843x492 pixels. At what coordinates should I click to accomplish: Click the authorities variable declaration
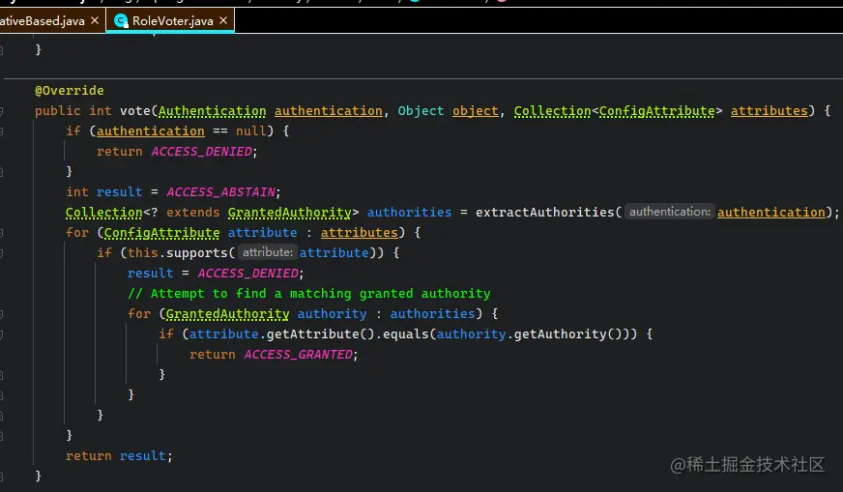coord(409,213)
